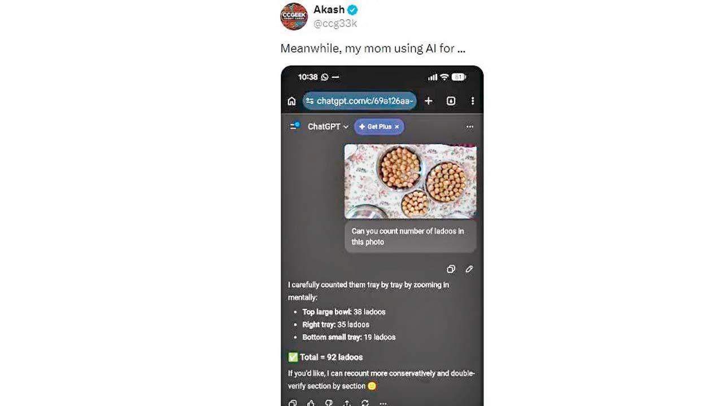Open the browser three-dot menu

[472, 101]
